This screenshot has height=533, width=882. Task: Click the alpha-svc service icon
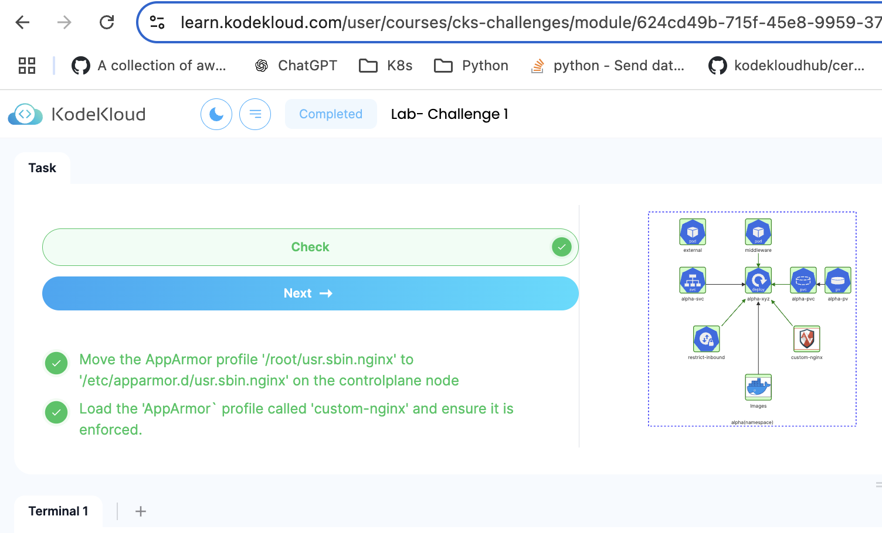(692, 281)
